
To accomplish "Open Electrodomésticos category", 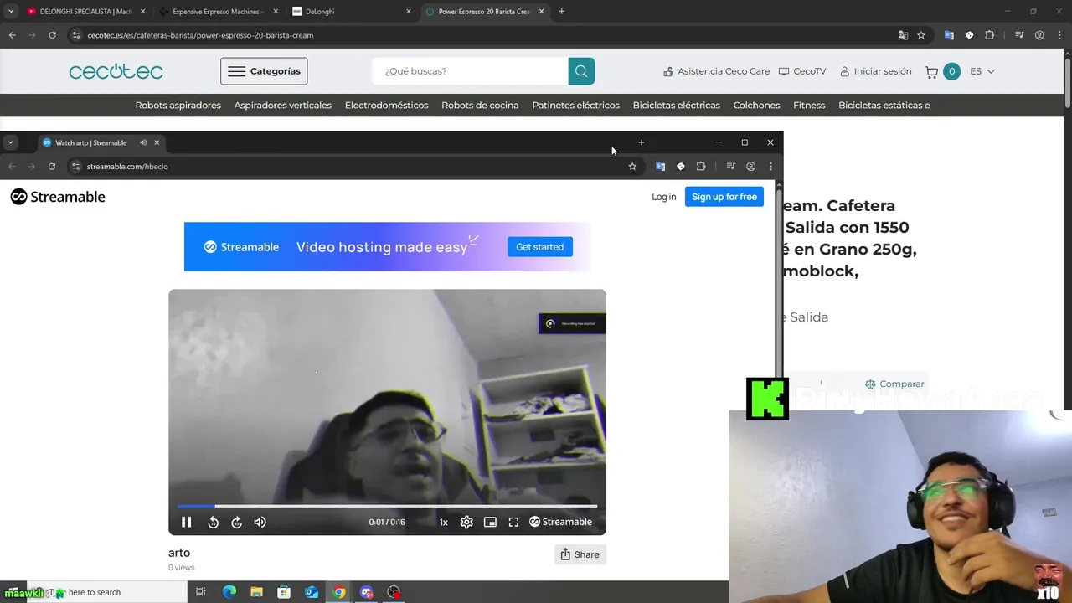I will (387, 106).
